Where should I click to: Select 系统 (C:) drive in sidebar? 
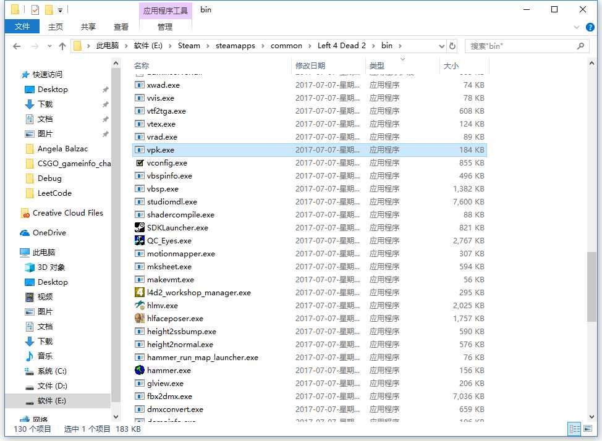[52, 371]
